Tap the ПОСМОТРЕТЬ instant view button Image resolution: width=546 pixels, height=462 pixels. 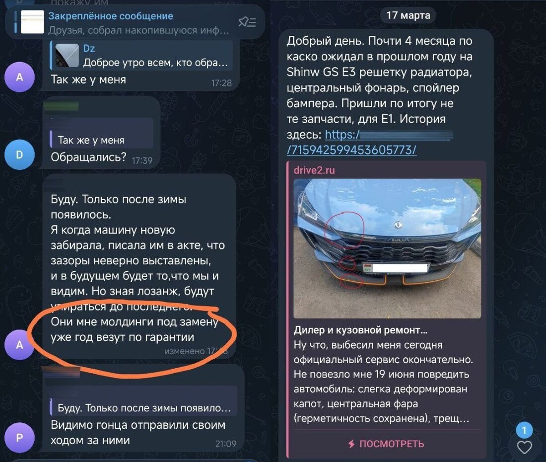pyautogui.click(x=387, y=444)
